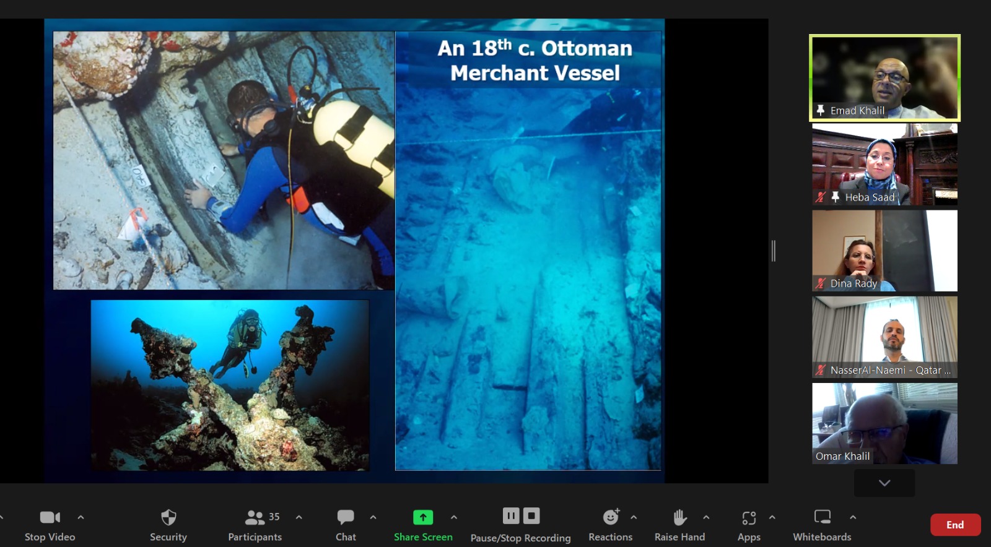Viewport: 991px width, 547px height.
Task: Click the green Share Screen icon
Action: pyautogui.click(x=423, y=517)
